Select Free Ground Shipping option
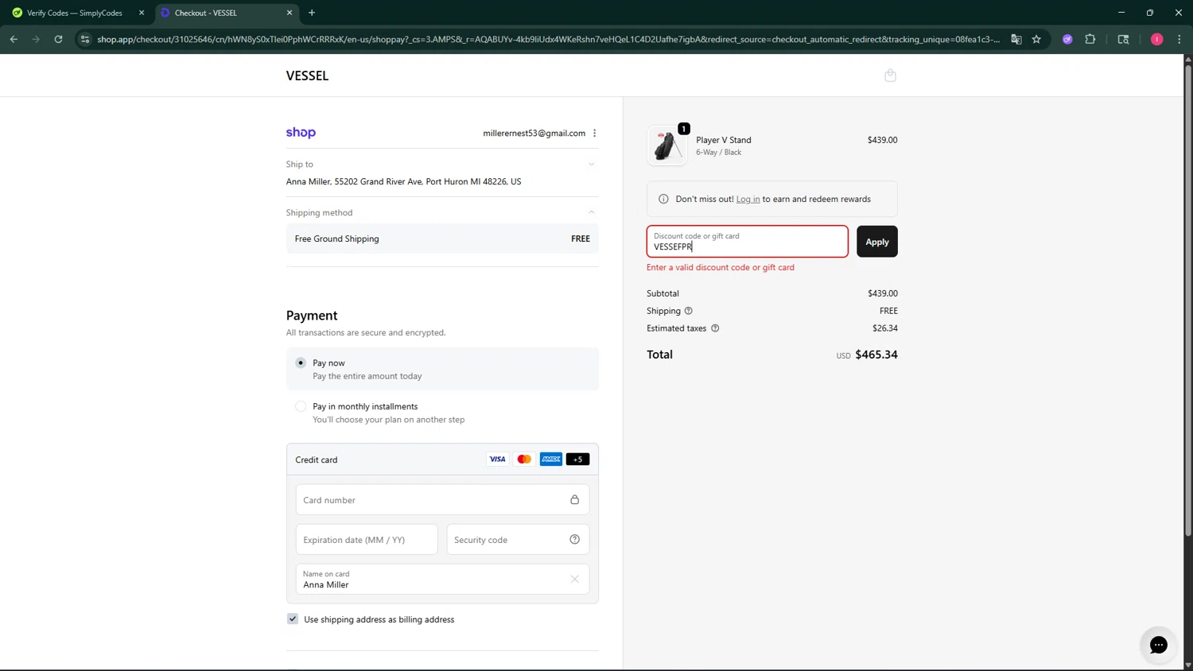Viewport: 1193px width, 671px height. (442, 239)
